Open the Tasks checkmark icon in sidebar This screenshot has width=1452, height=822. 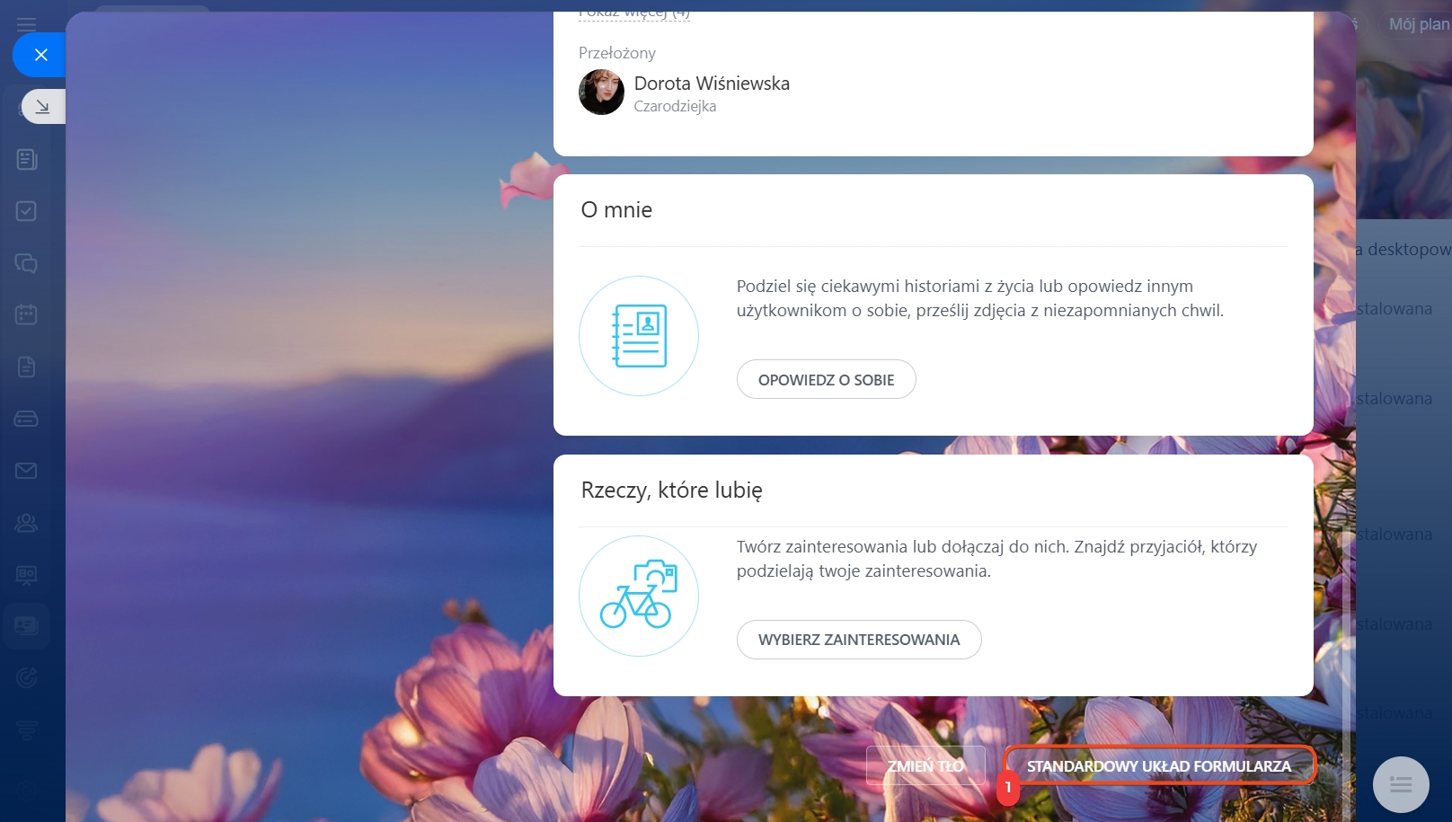tap(26, 211)
